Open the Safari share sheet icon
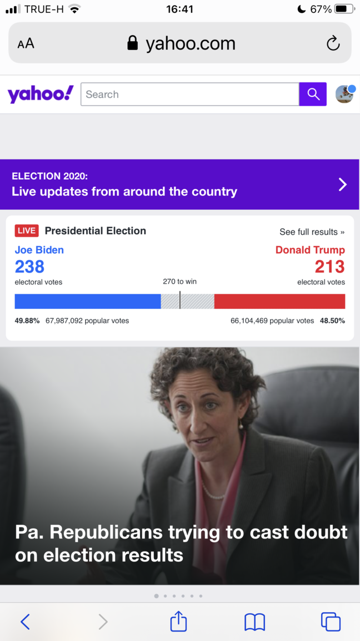 [178, 622]
